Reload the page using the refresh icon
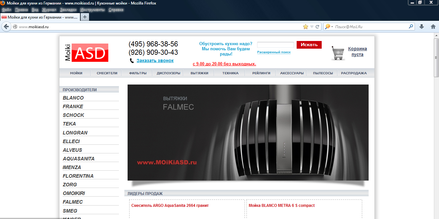The height and width of the screenshot is (219, 439). click(318, 27)
